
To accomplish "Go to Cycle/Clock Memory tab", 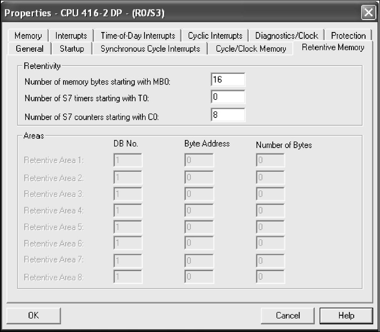I will point(251,49).
